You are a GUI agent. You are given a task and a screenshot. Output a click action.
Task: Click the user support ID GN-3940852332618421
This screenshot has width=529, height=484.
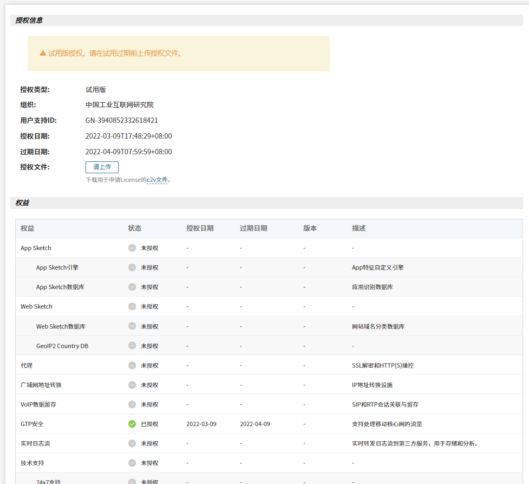click(x=122, y=120)
